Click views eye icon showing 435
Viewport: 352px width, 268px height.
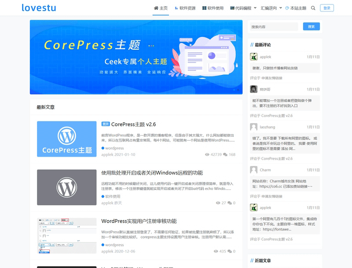pyautogui.click(x=216, y=251)
